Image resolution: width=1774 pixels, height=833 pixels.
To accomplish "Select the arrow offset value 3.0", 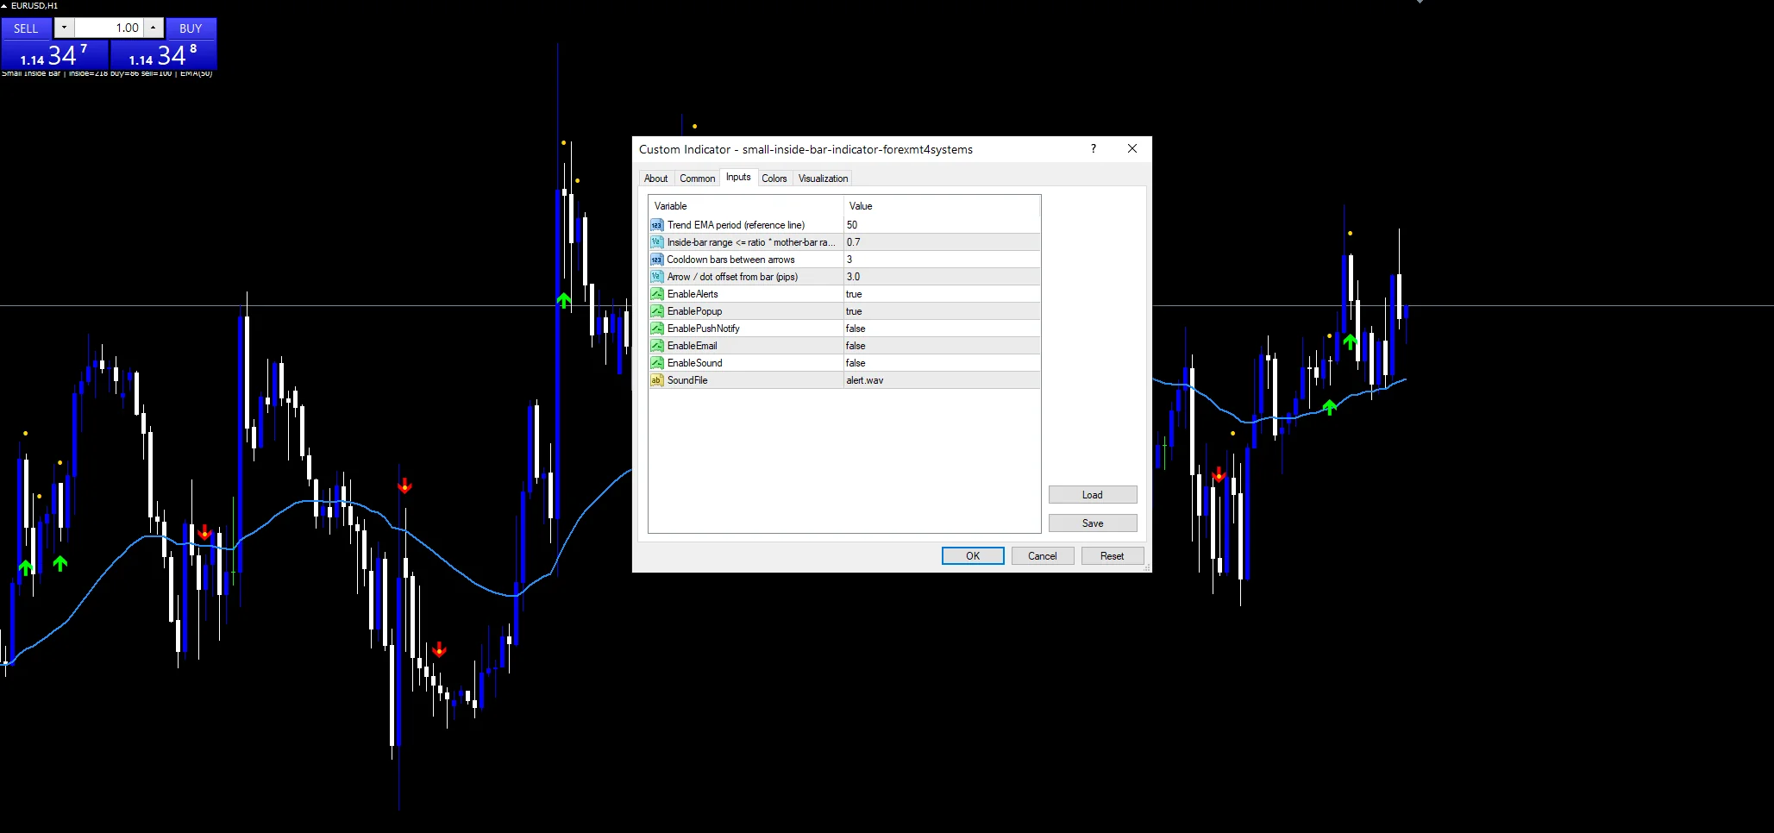I will click(942, 277).
